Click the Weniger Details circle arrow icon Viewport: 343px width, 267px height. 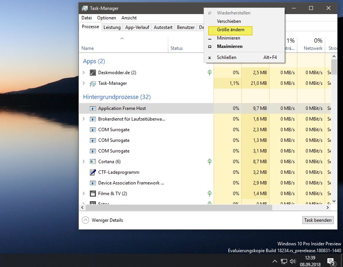[85, 220]
